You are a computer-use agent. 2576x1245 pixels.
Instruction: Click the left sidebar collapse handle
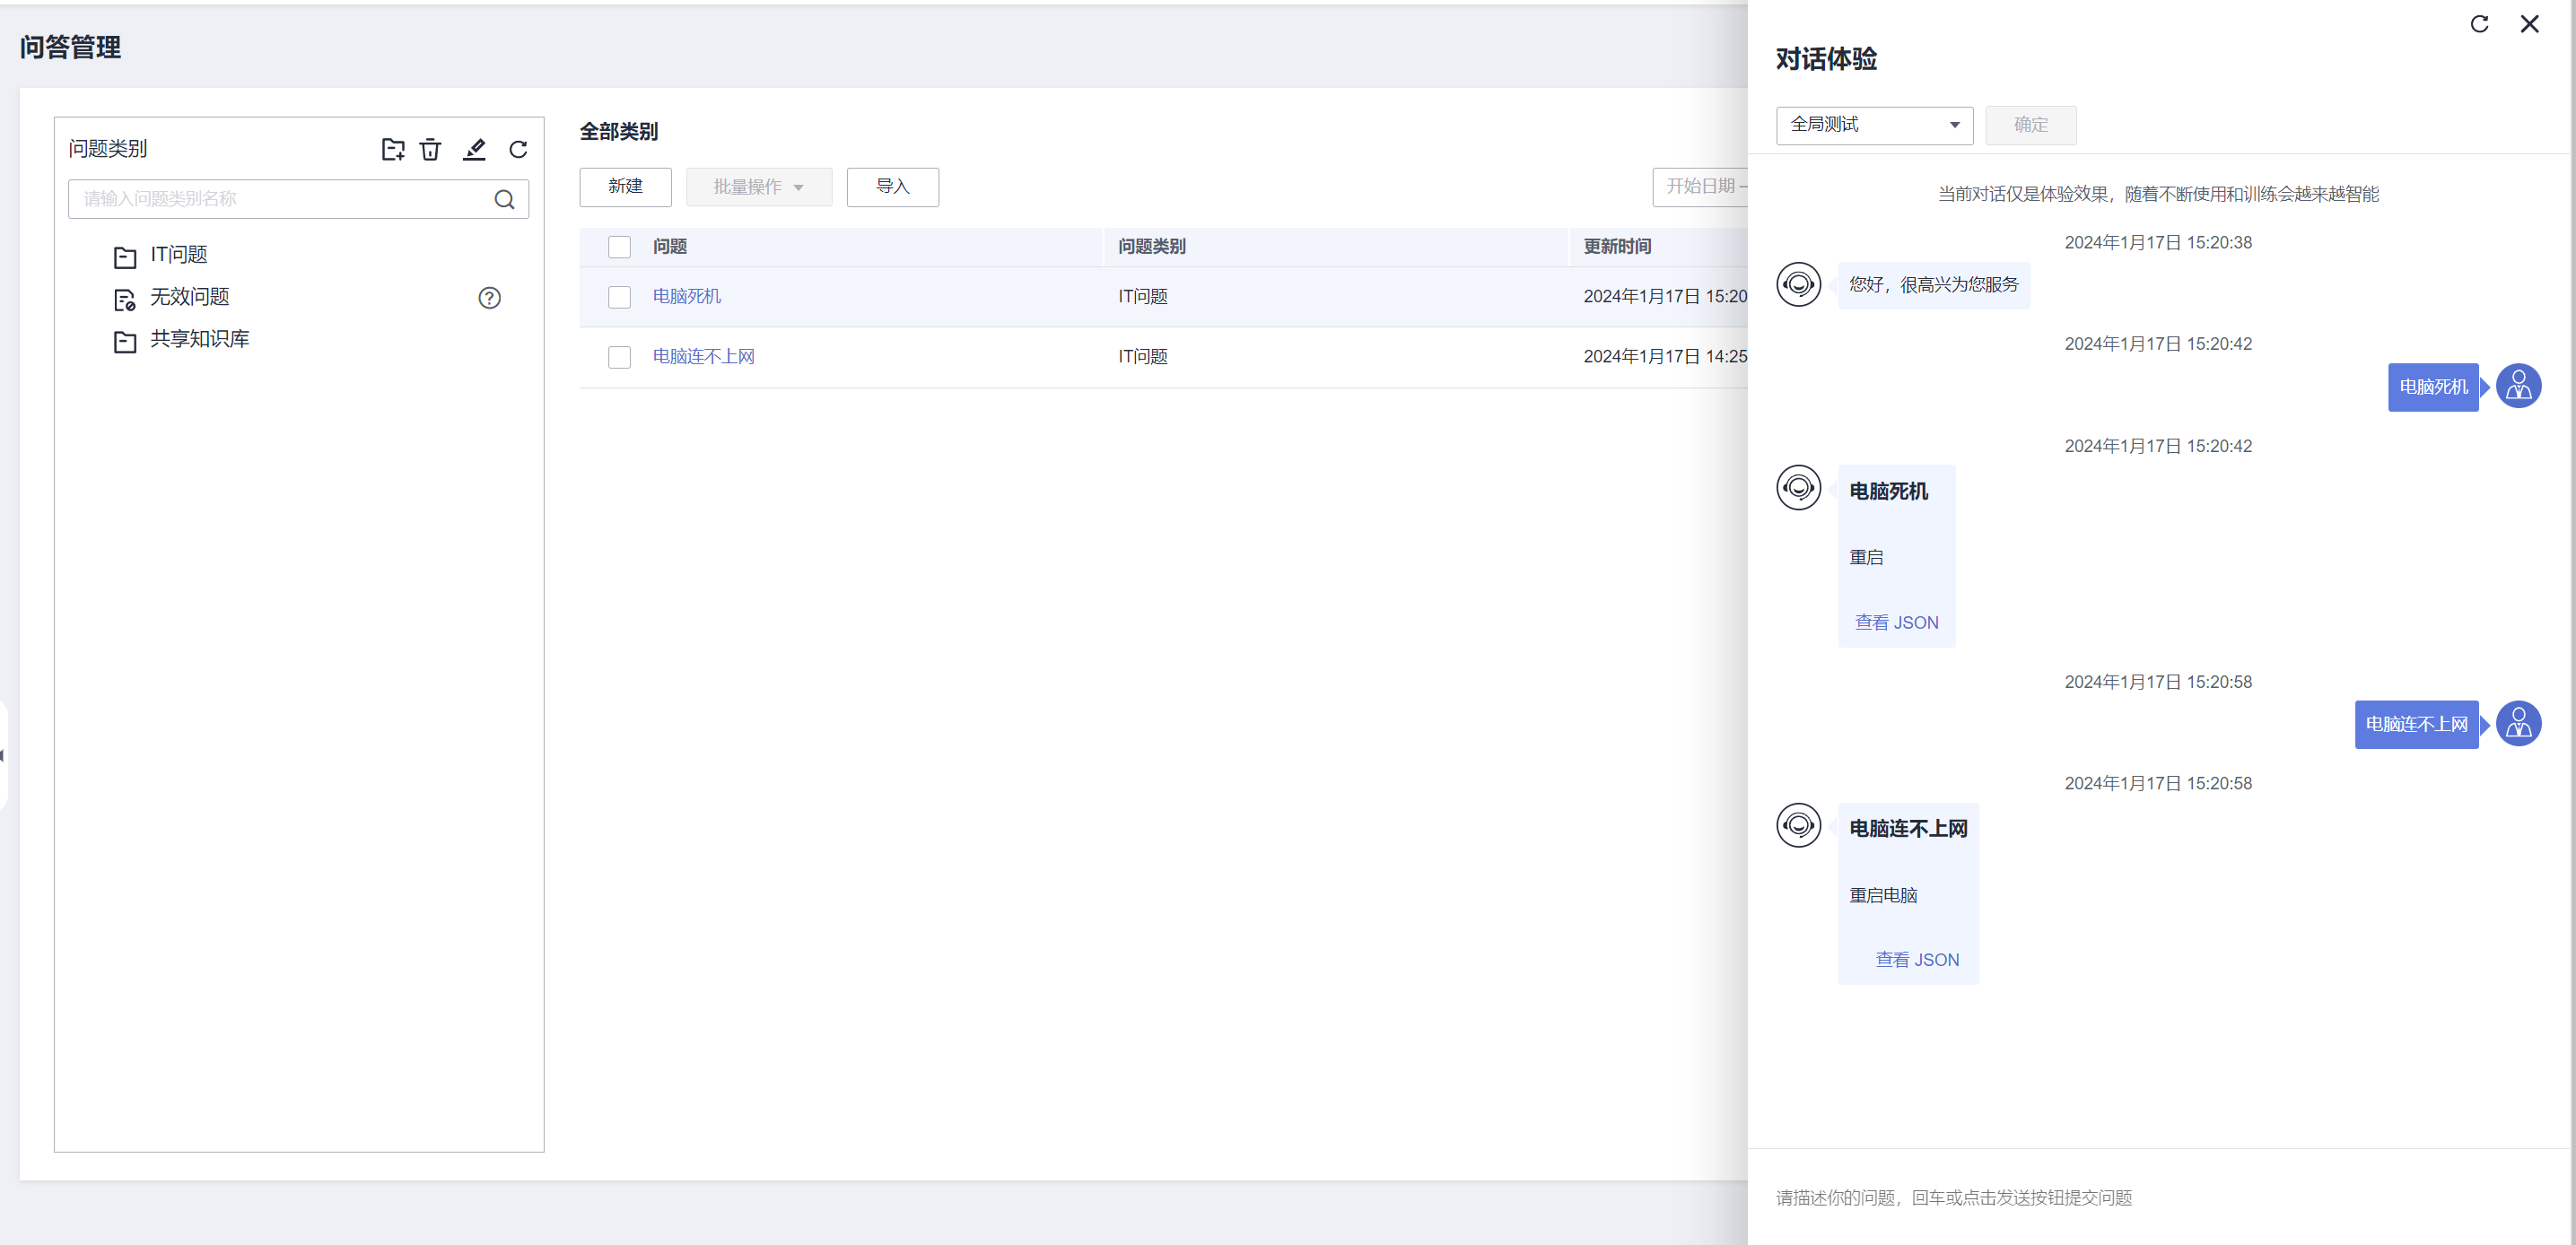click(x=3, y=755)
